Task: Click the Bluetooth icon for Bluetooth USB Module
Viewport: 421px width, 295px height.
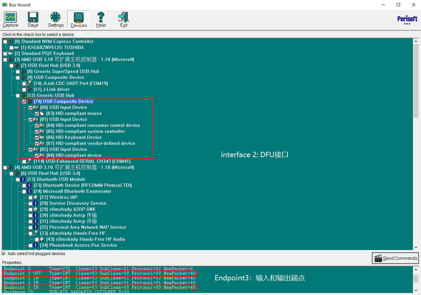Action: (23, 179)
